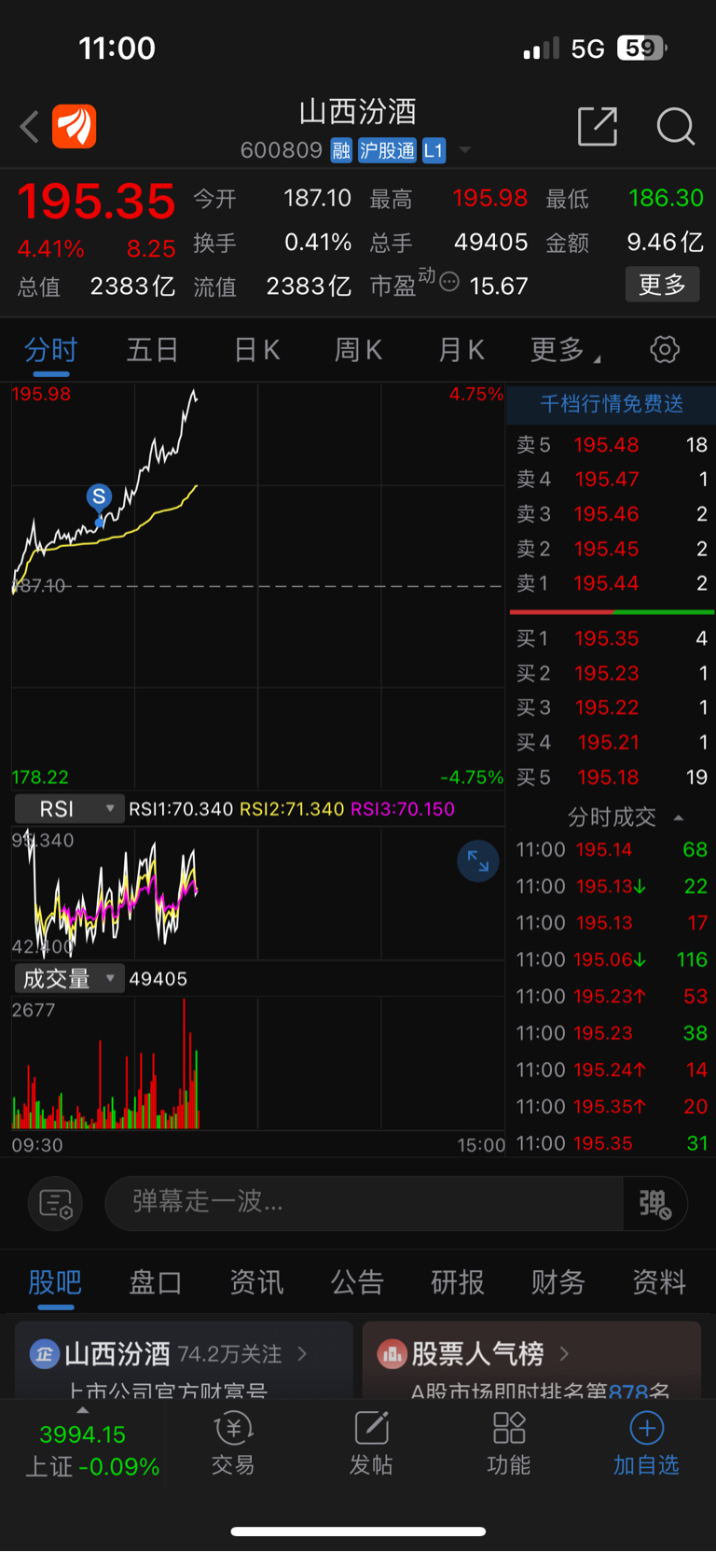Tap the 沪股通 badge
Image resolution: width=716 pixels, height=1552 pixels.
(387, 150)
